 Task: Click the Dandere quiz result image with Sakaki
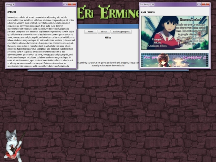pyautogui.click(x=175, y=33)
